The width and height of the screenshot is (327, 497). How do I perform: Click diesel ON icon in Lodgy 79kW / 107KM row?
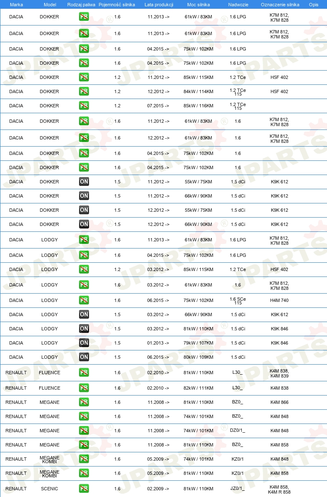84,343
